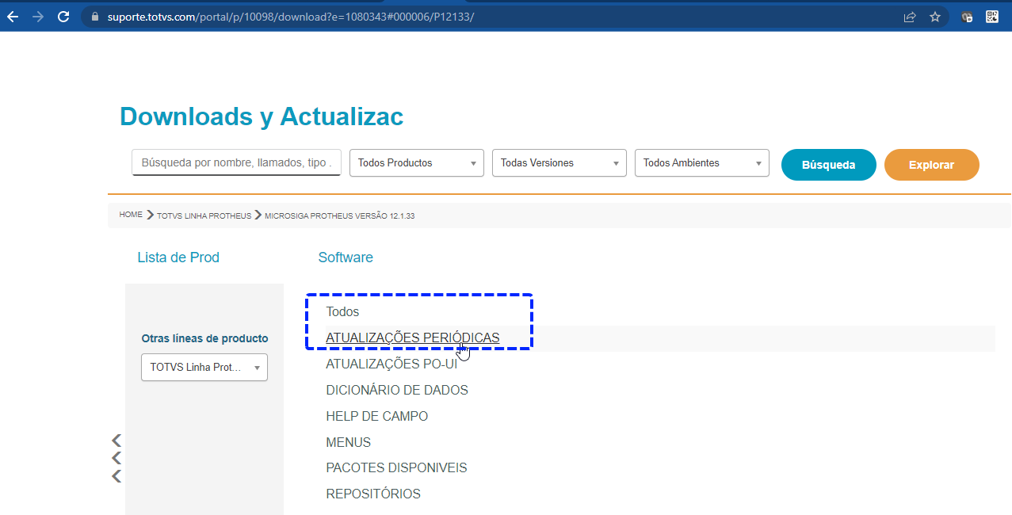Open REPOSITÓRIOS category
This screenshot has height=515, width=1012.
pyautogui.click(x=373, y=494)
